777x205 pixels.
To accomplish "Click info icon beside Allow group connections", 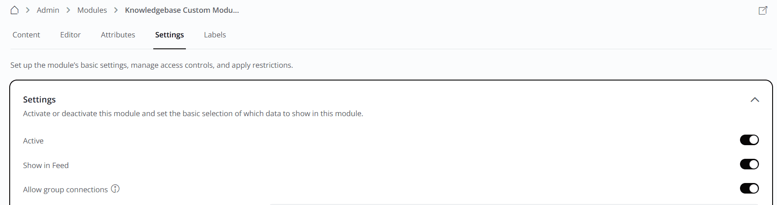I will coord(115,189).
